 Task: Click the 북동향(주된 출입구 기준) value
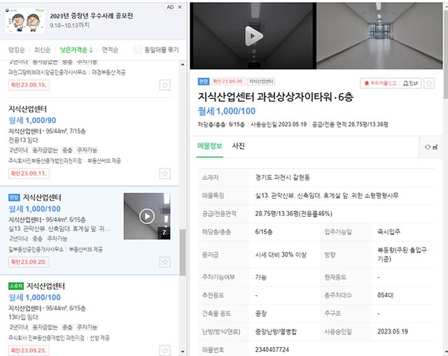pos(402,255)
